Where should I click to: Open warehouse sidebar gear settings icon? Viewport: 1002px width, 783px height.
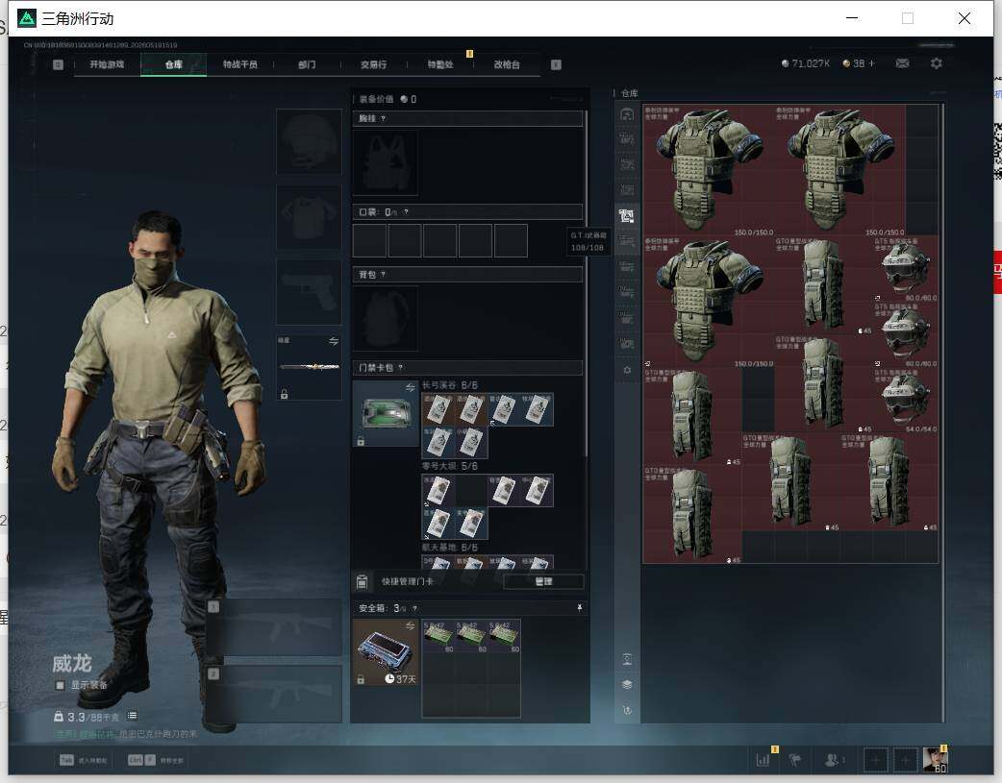tap(627, 370)
